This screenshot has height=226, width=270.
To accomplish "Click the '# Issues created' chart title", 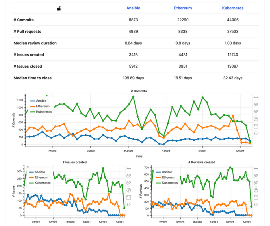I will tap(74, 162).
